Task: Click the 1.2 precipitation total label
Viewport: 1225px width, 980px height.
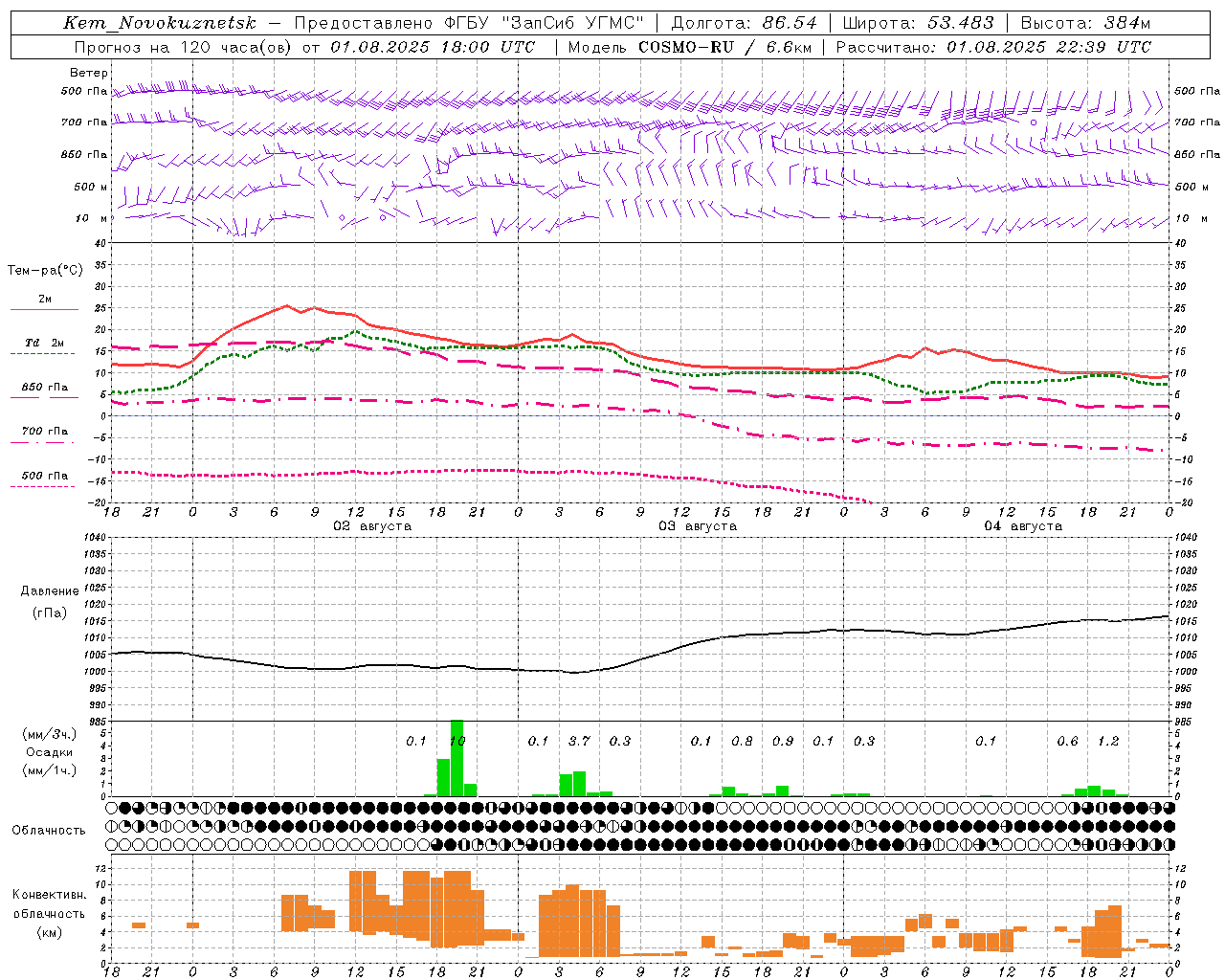Action: 1108,741
